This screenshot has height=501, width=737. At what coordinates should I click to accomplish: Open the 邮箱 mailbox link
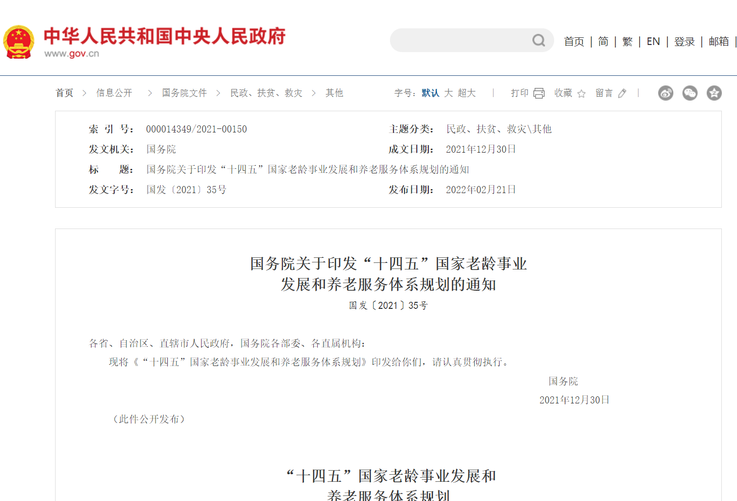(x=719, y=41)
